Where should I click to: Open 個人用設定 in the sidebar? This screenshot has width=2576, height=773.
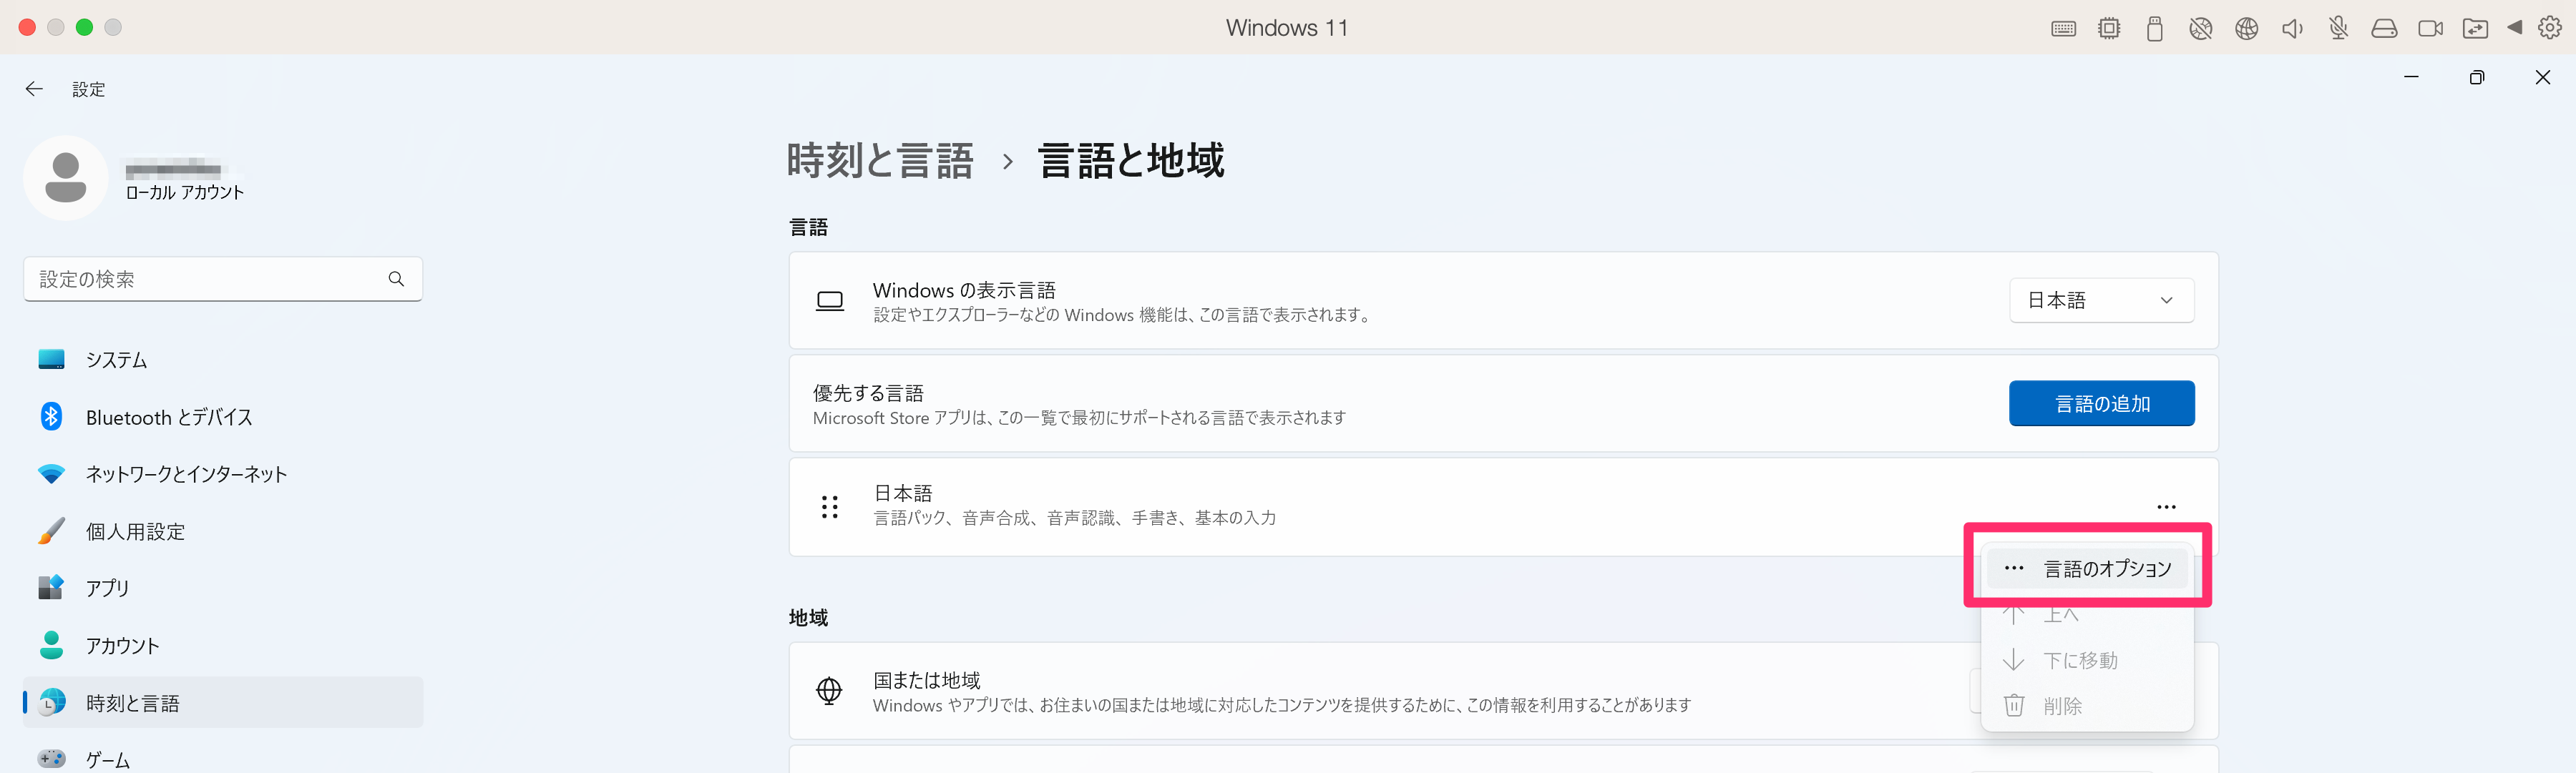coord(223,531)
